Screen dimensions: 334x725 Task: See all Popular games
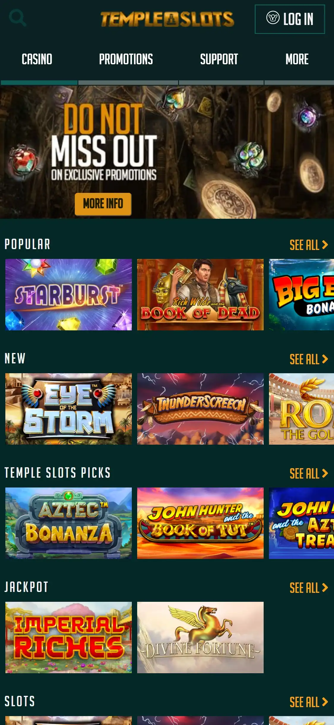[x=309, y=245]
